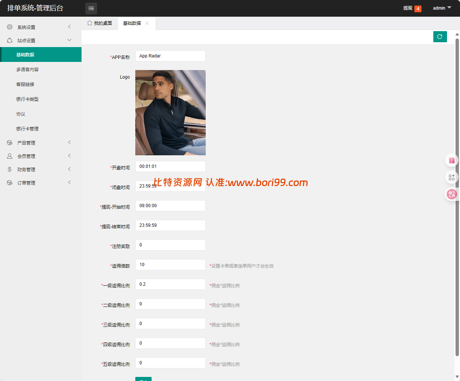Screen dimensions: 460x381
Task: Click 会员管理 menu label
Action: pyautogui.click(x=26, y=156)
